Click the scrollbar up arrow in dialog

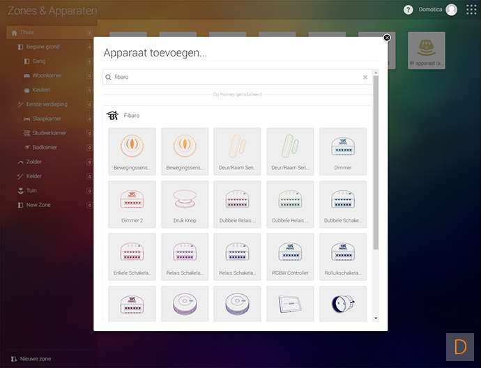point(376,73)
